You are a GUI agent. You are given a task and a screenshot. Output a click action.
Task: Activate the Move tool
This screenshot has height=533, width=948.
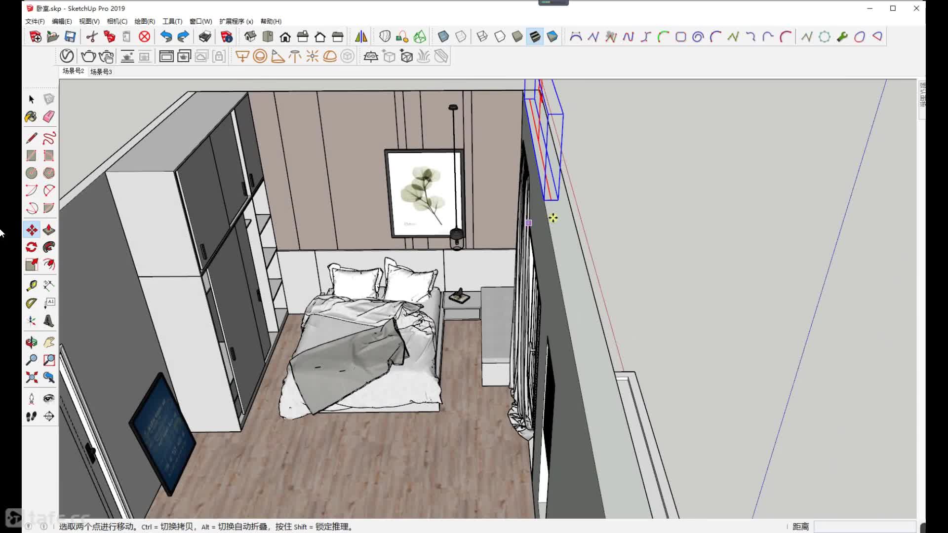32,230
